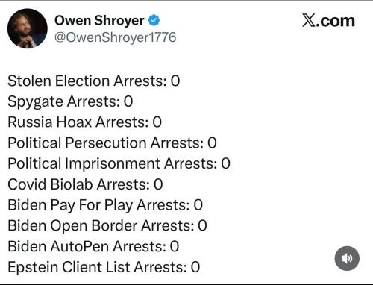373x285 pixels.
Task: Select the Political Imprisonment Arrests line
Action: coord(119,163)
